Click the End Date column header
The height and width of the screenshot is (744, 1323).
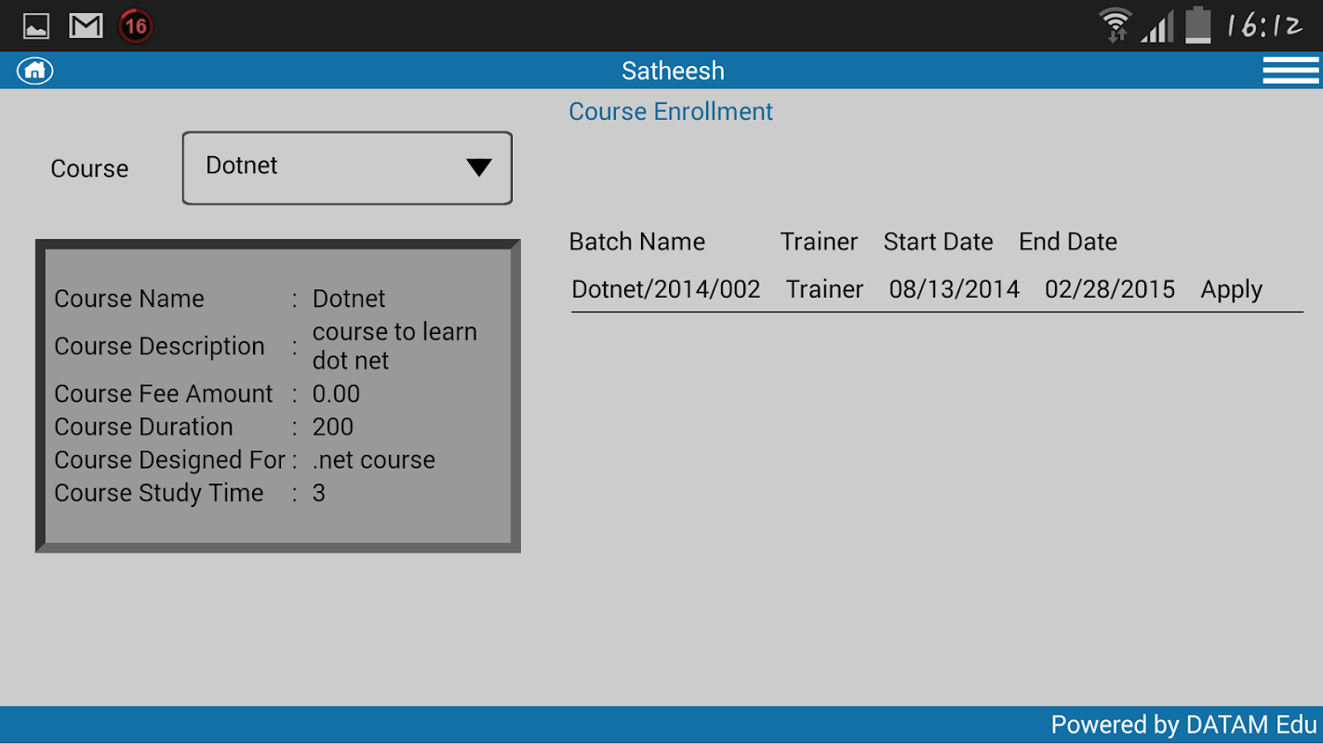pyautogui.click(x=1068, y=242)
